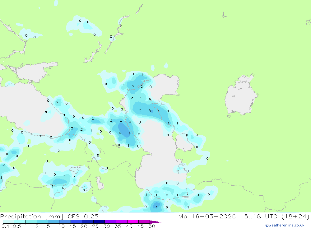Screen dimensions: 311x228
Task: Click the 40–45 mm magenta legend swatch
Action: (133, 222)
